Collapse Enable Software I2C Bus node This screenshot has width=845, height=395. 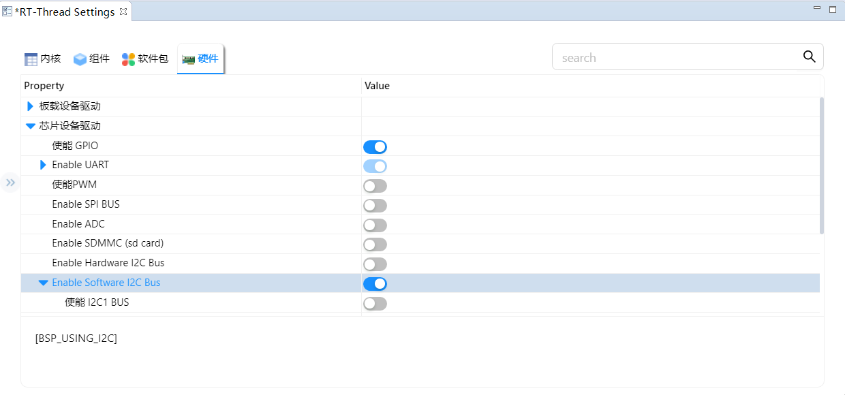click(x=43, y=283)
